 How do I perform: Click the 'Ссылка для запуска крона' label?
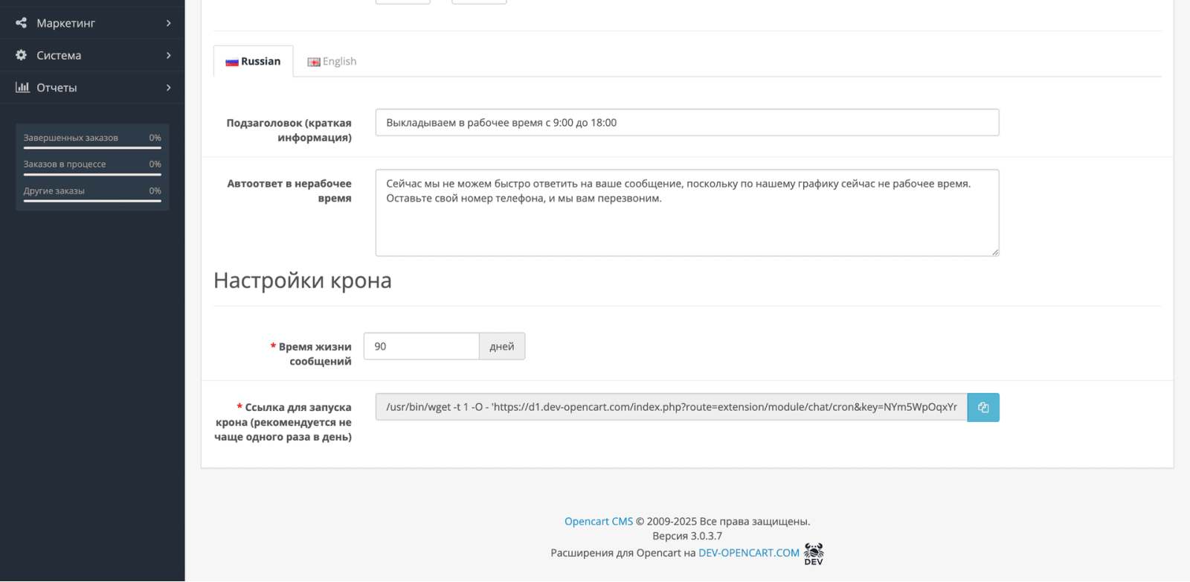283,422
